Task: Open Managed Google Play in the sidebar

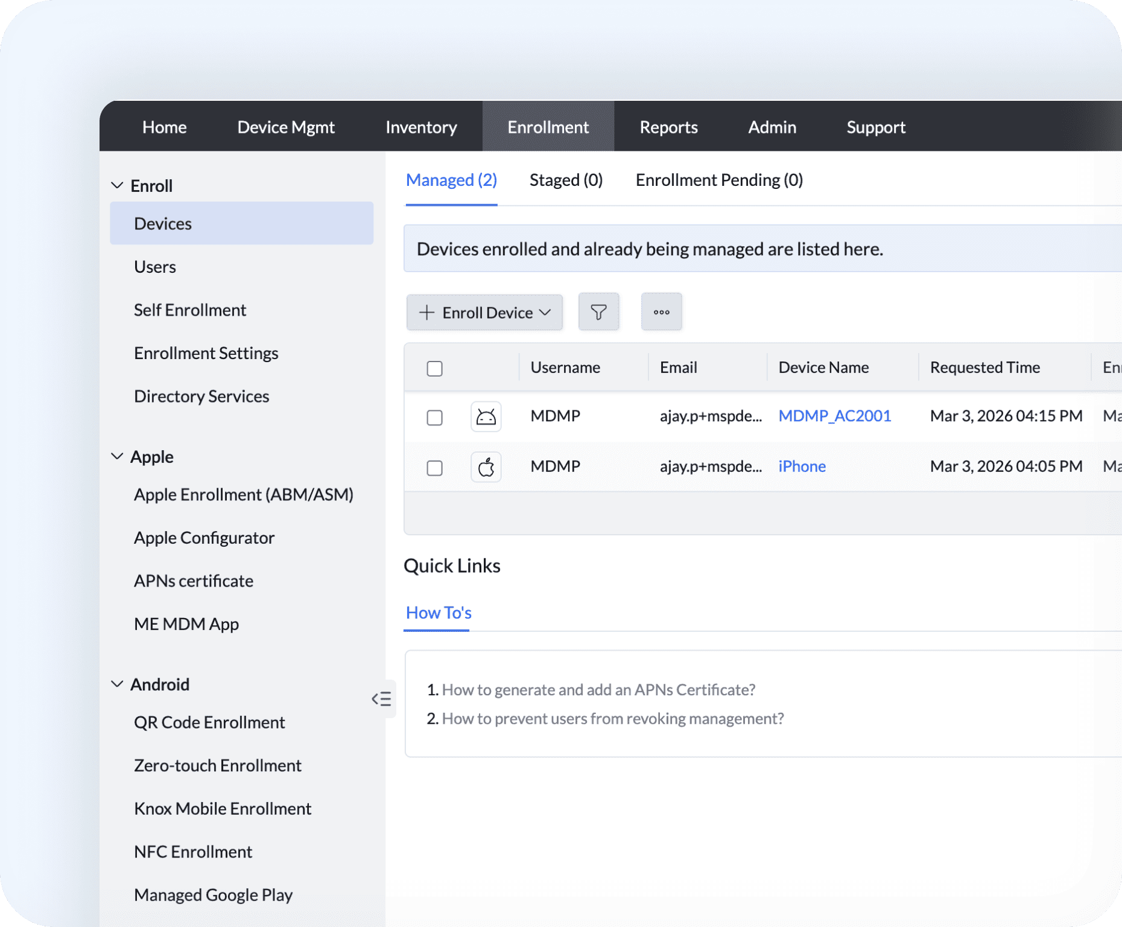Action: point(214,895)
